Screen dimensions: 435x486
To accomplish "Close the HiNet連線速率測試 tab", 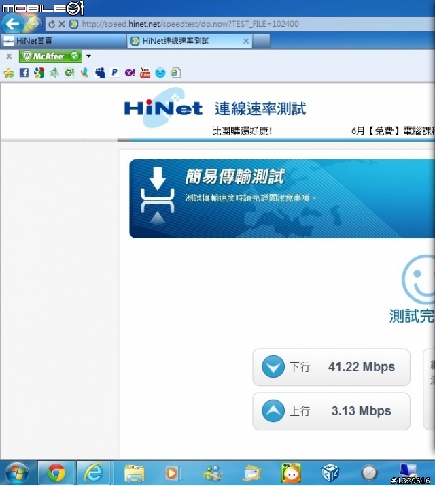I will [246, 41].
